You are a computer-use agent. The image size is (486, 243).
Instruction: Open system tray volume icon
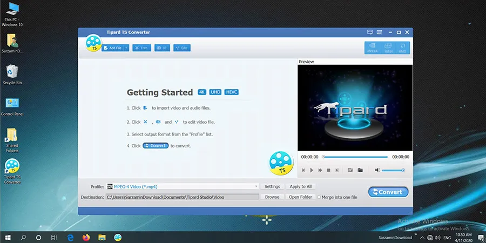437,238
